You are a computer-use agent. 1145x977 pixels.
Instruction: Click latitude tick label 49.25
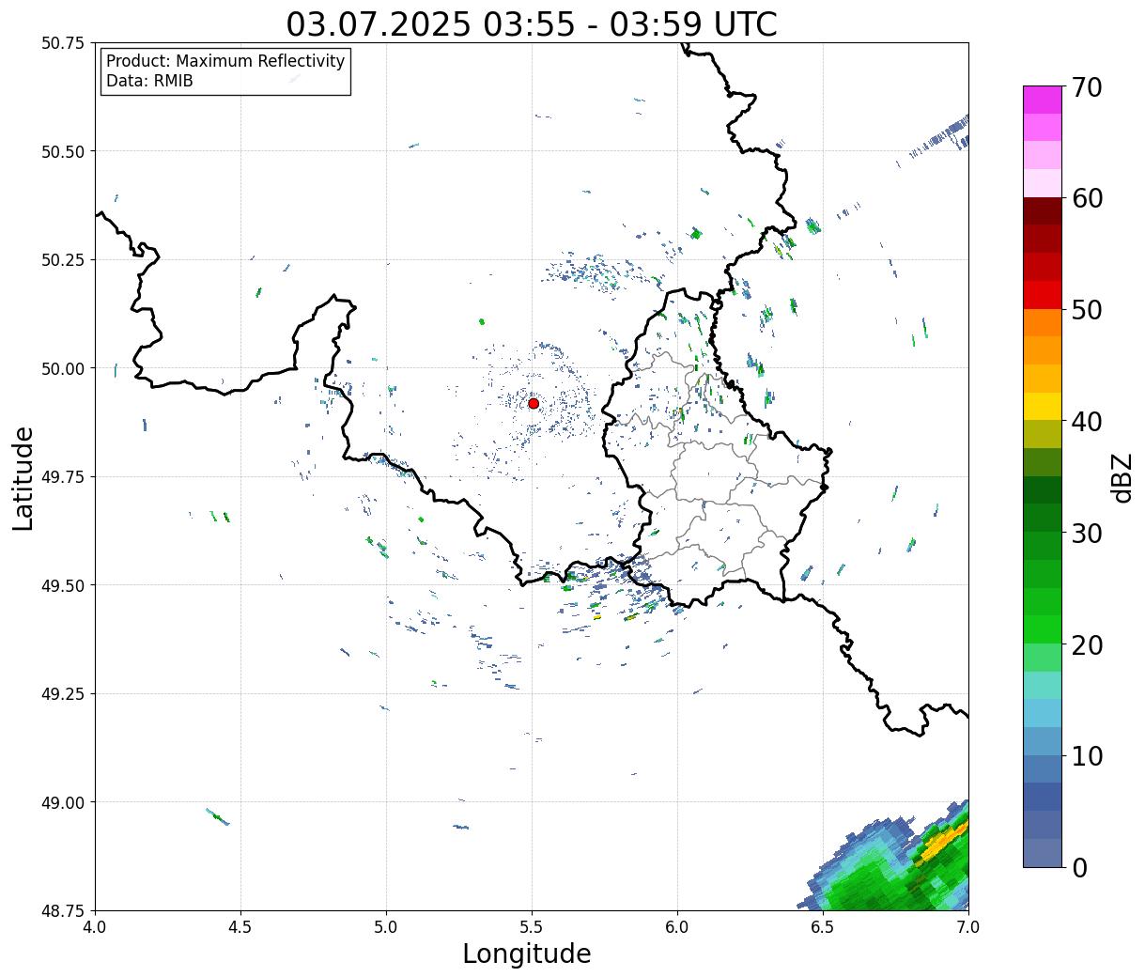coord(63,694)
